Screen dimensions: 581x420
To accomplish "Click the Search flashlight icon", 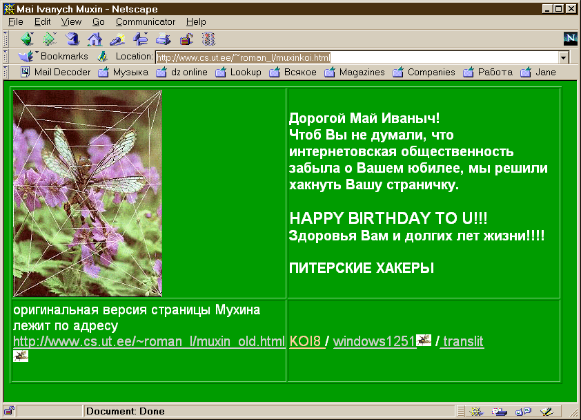I will click(x=117, y=39).
